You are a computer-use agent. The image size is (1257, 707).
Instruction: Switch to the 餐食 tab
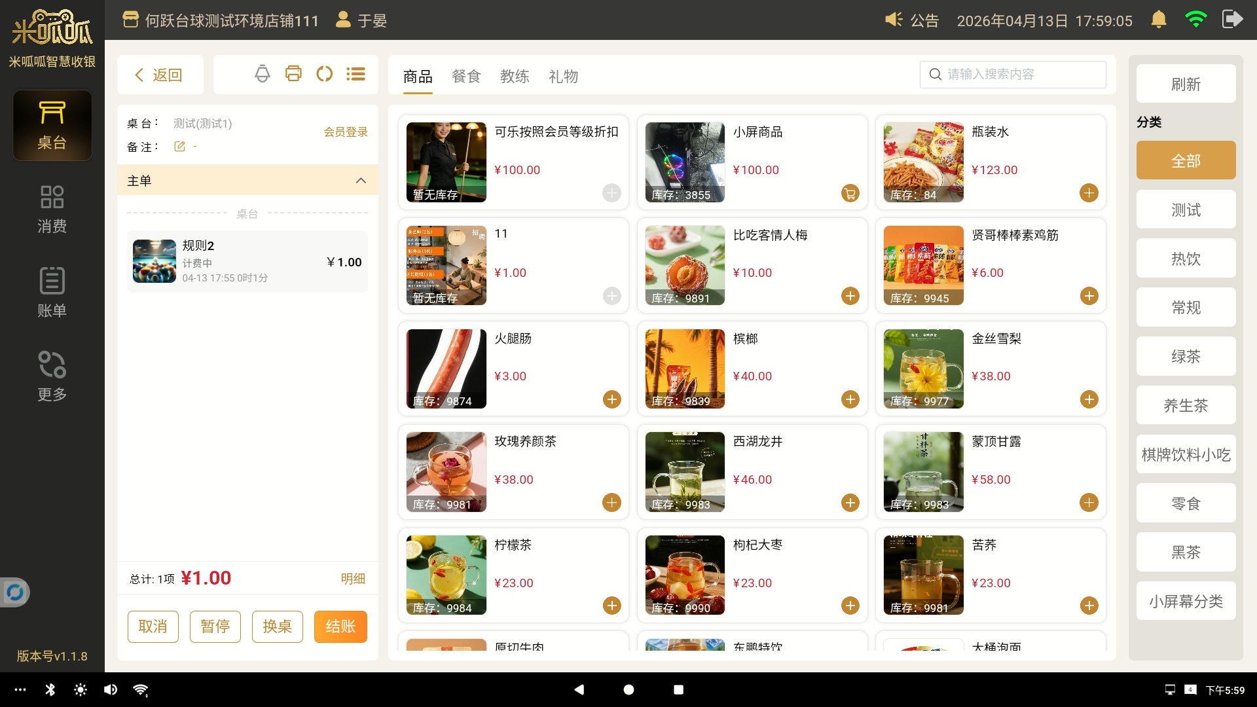click(x=466, y=77)
